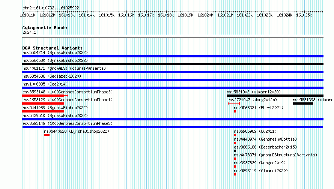Click the 161022k ruler tick label
Image resolution: width=334 pixels, height=189 pixels.
245,15
